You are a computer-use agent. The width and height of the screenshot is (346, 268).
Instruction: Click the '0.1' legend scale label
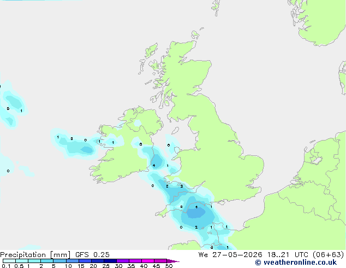tap(6, 266)
